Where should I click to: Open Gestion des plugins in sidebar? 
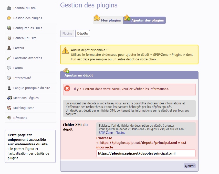pos(30,18)
